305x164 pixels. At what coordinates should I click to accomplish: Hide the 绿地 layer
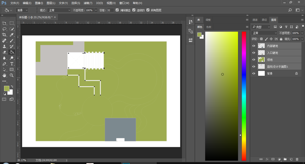254,60
